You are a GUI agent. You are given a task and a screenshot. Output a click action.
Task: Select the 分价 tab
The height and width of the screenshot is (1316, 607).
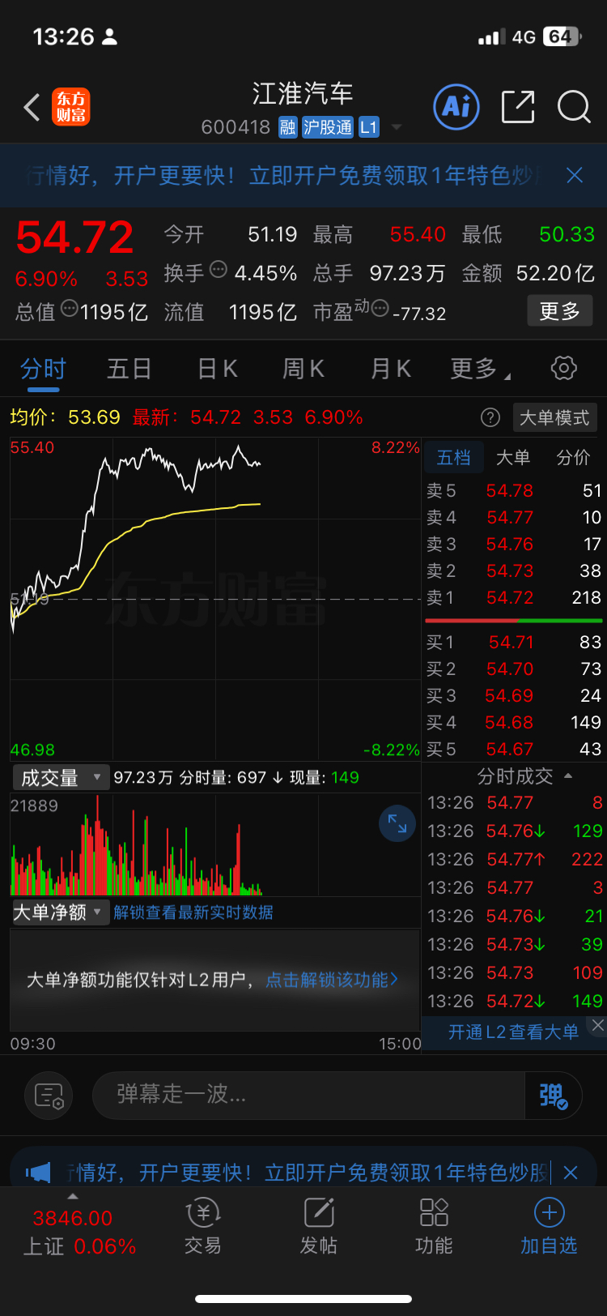coord(573,457)
